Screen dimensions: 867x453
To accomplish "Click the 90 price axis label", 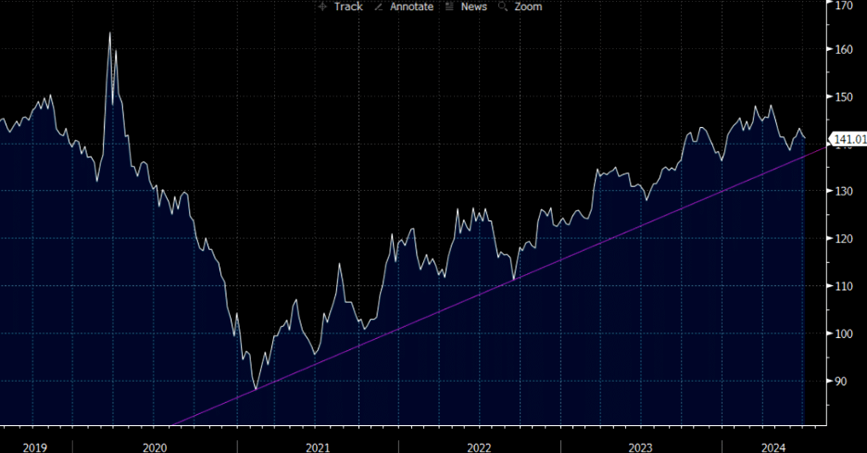I will pos(841,381).
